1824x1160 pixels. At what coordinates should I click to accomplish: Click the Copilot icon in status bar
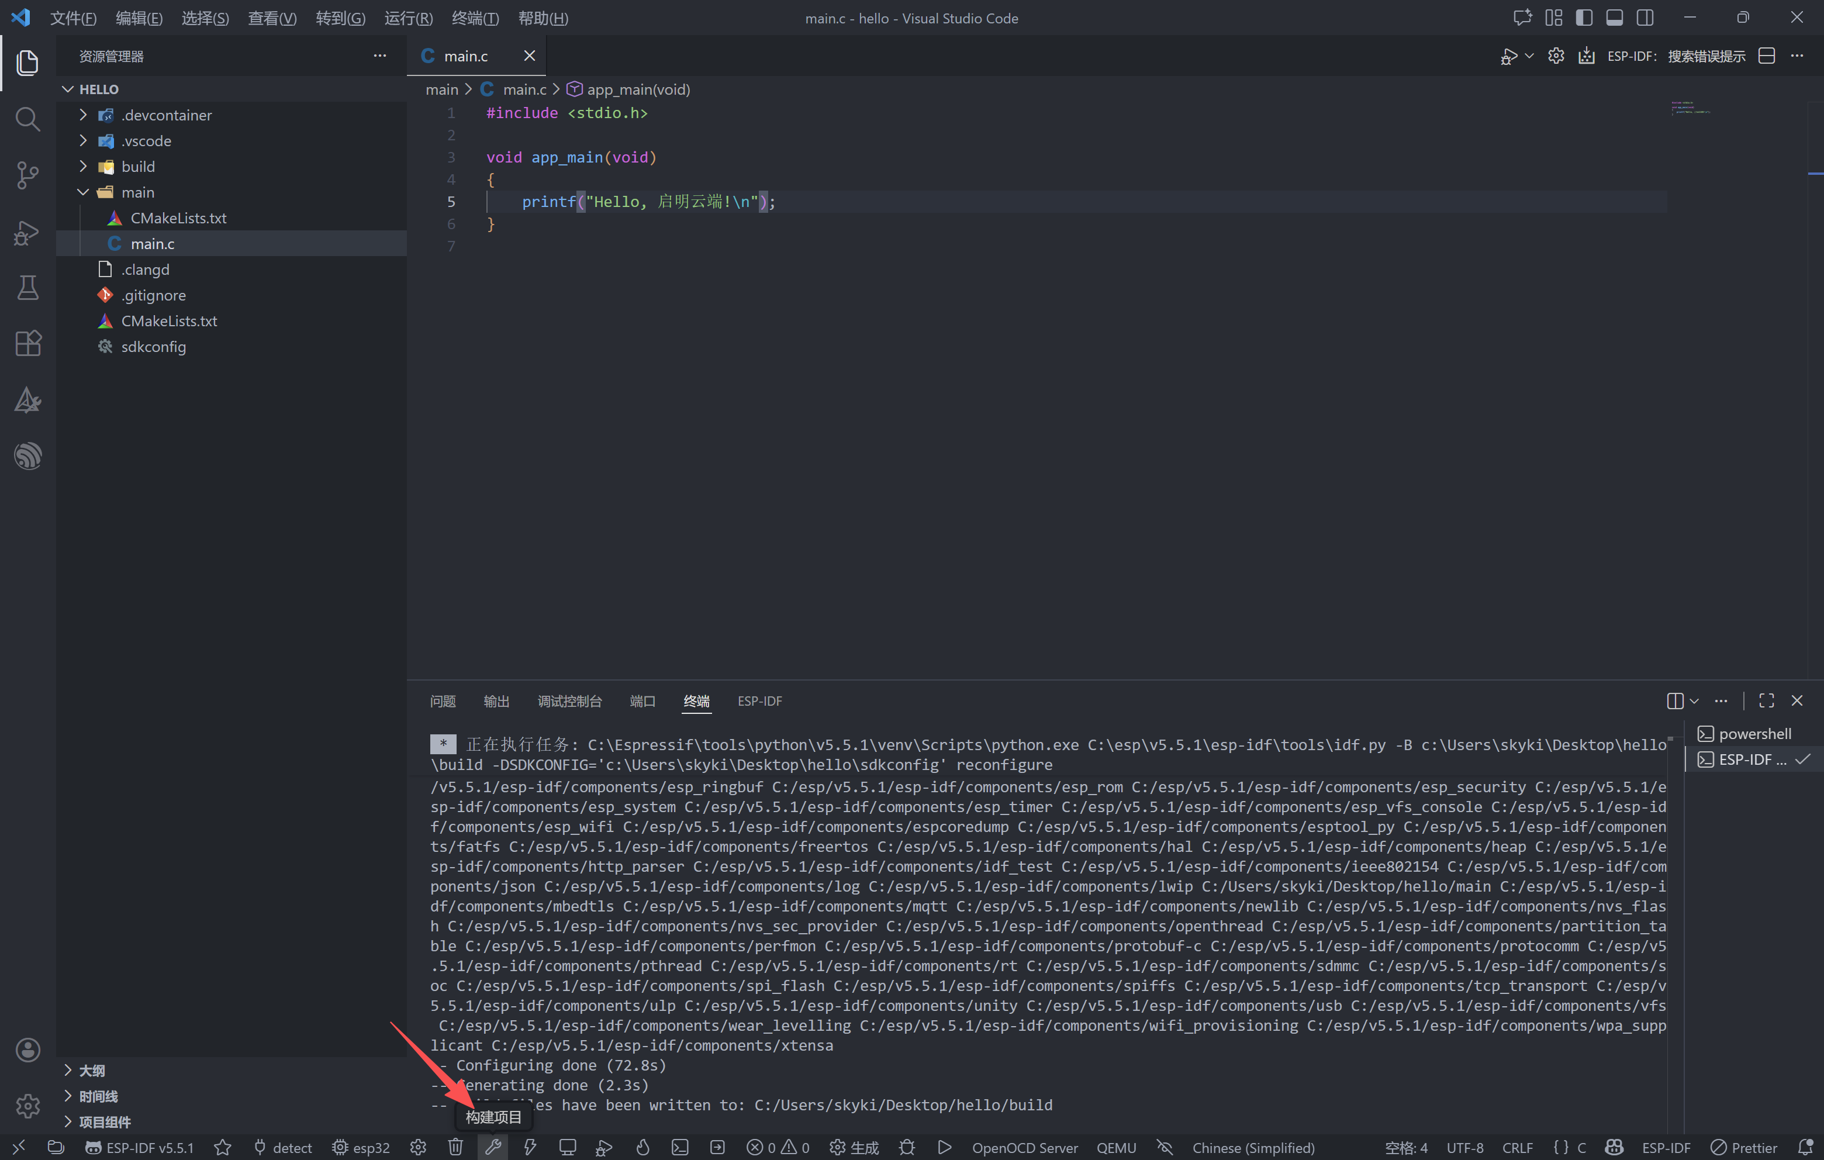click(1614, 1147)
